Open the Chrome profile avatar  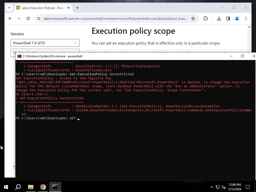[237, 18]
